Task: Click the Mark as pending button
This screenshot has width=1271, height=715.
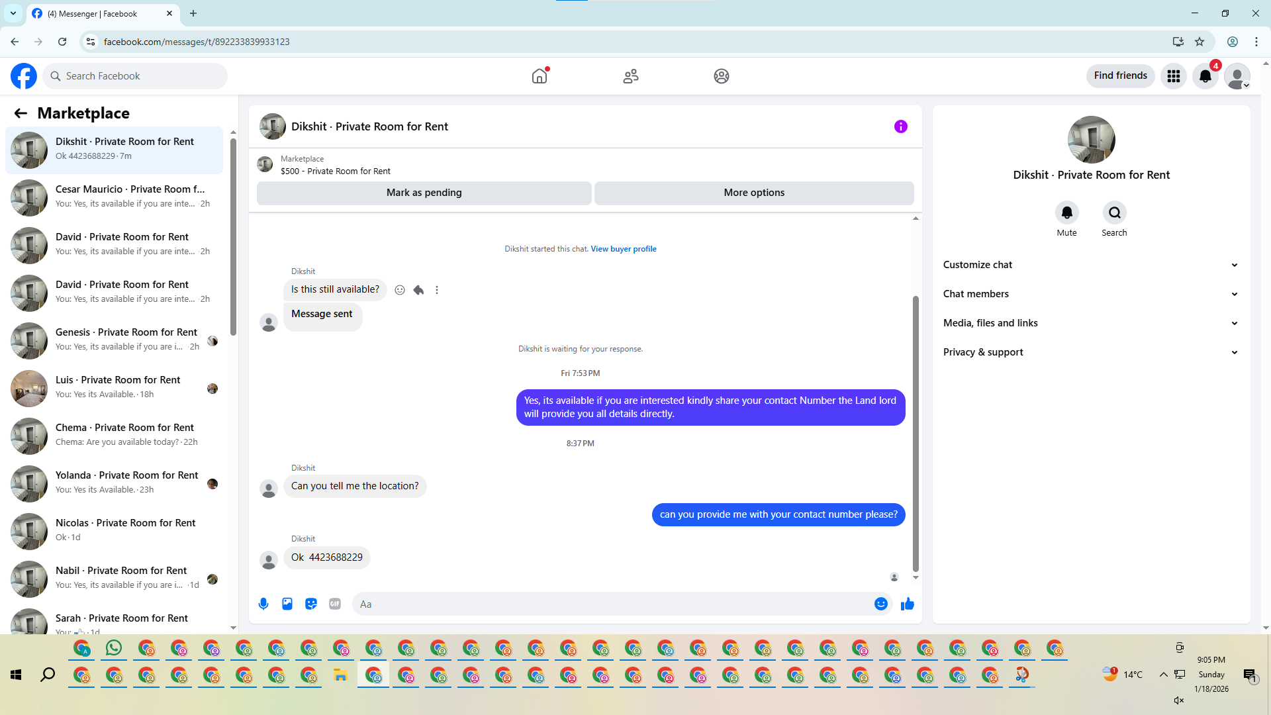Action: tap(424, 193)
